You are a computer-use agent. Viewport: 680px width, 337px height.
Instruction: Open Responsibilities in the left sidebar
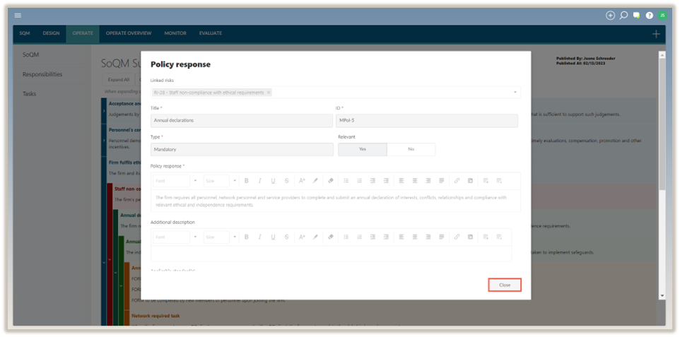[x=42, y=74]
